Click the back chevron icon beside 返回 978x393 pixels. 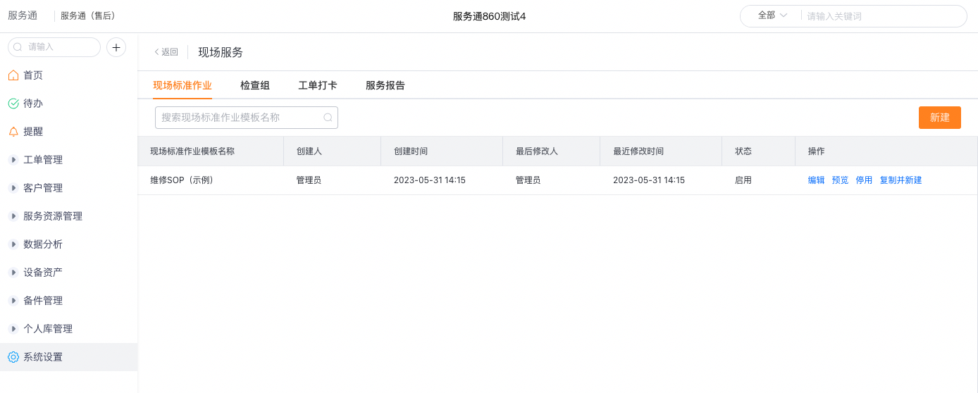(156, 52)
